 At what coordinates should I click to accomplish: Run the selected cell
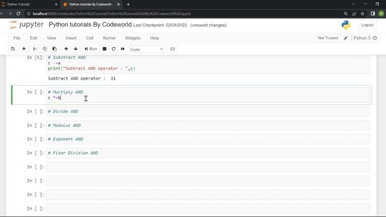point(91,49)
